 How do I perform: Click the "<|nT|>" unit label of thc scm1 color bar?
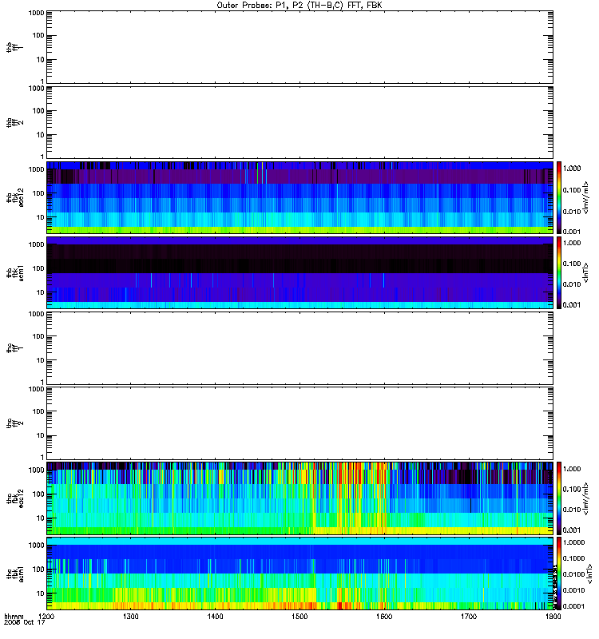click(x=589, y=574)
